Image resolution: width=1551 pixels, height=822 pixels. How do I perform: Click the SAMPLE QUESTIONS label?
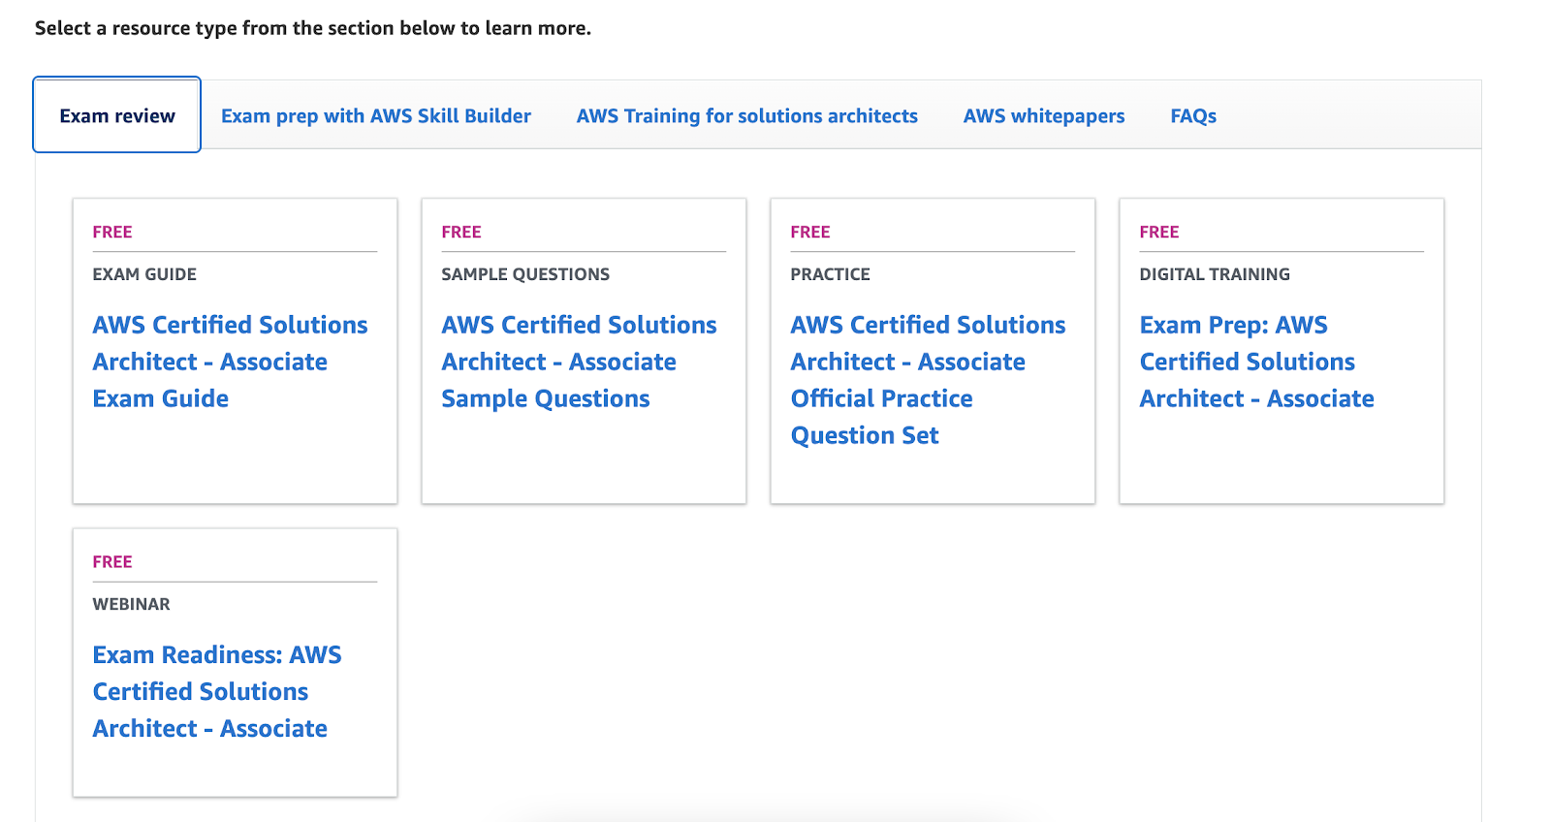[x=525, y=274]
